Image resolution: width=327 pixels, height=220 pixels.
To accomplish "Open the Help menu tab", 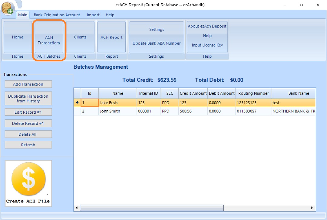I will [110, 15].
